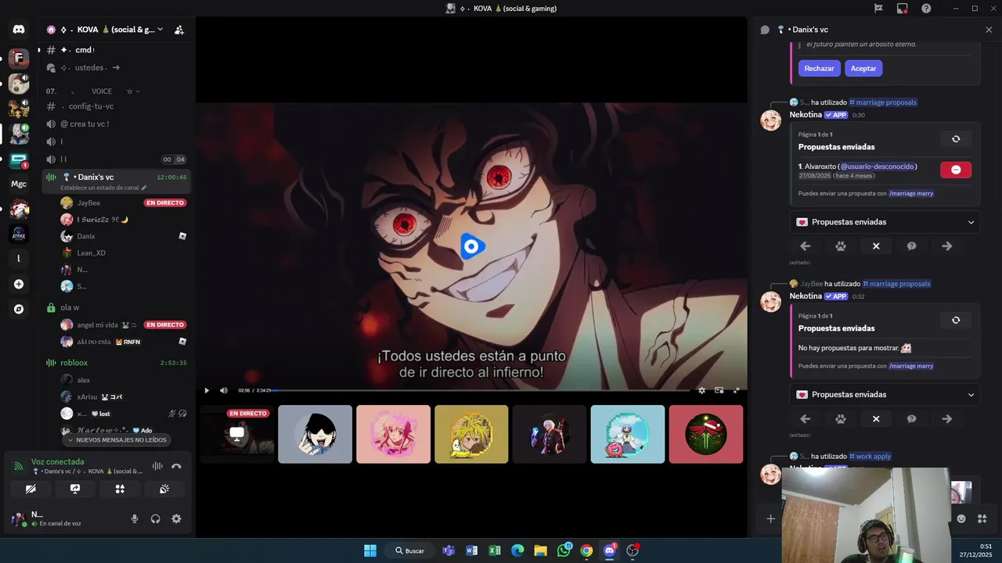
Task: Expand second Propuestas enviadas dropdown
Action: 885,395
